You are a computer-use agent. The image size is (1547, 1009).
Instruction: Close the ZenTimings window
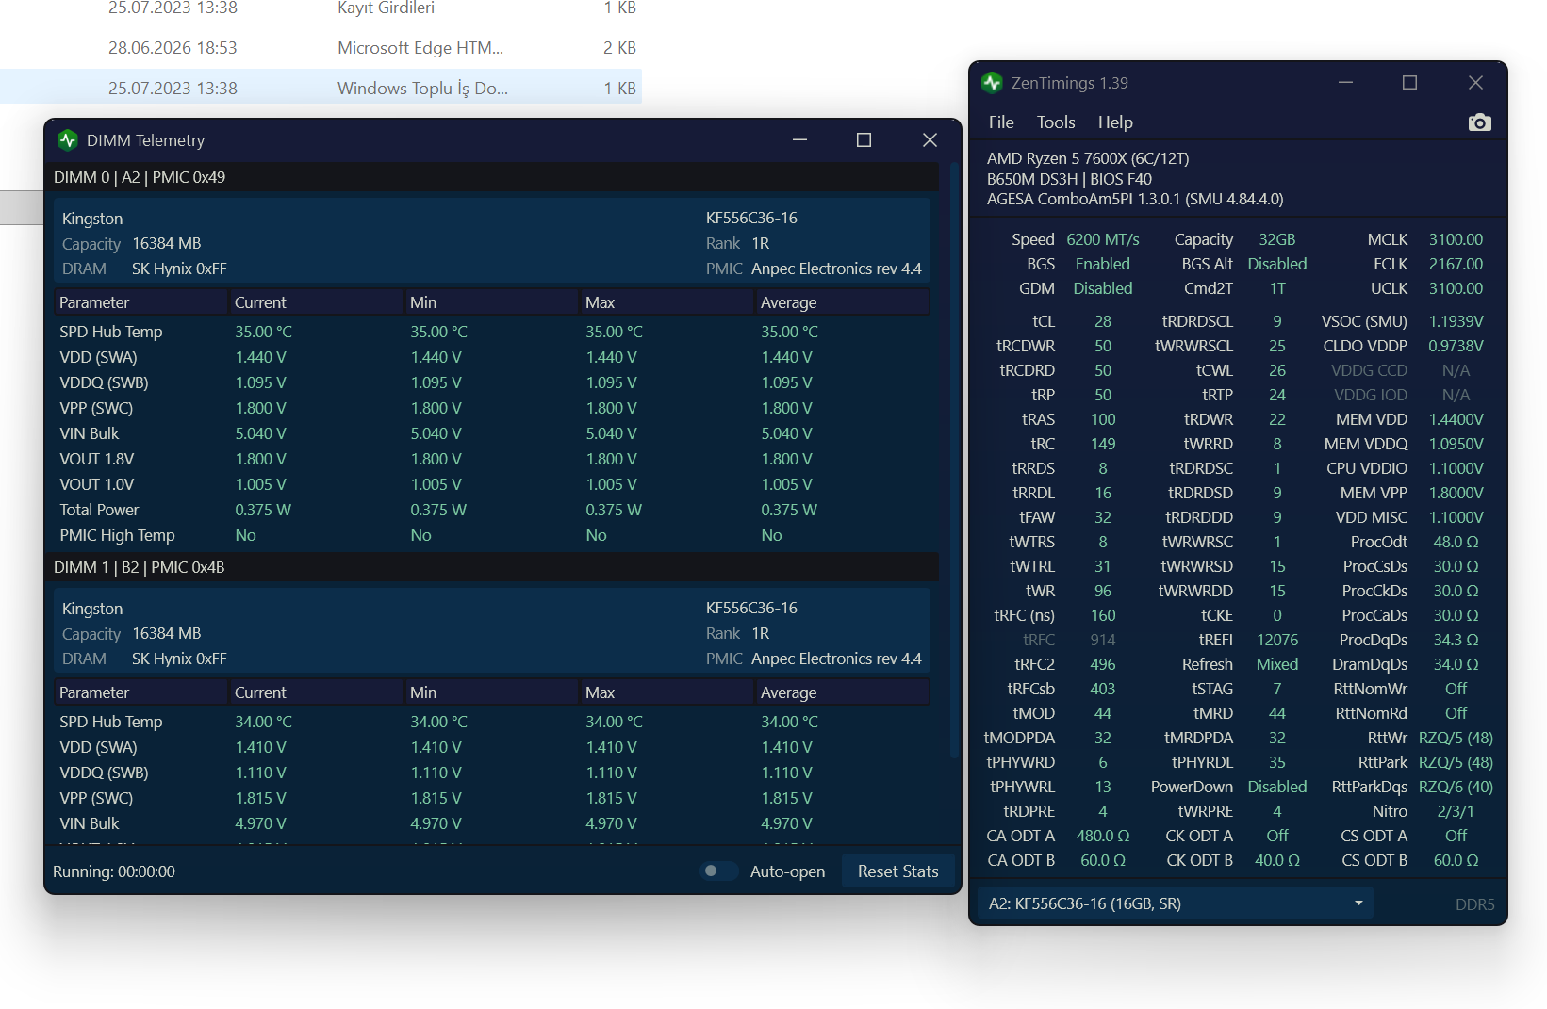point(1475,83)
